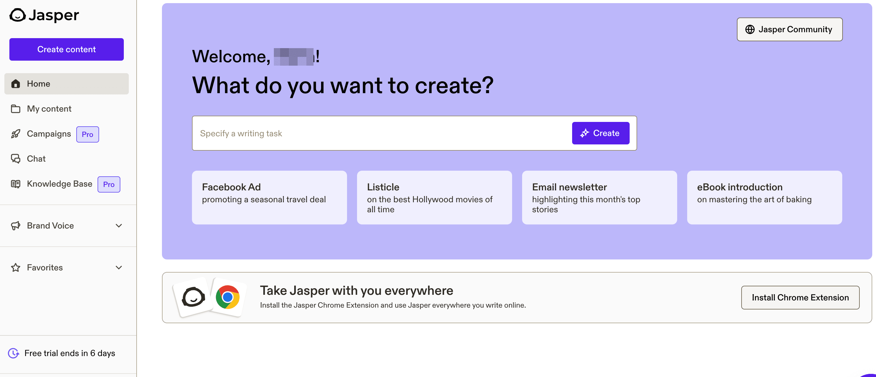The image size is (876, 377).
Task: Click the Knowledge Base book icon
Action: [16, 184]
